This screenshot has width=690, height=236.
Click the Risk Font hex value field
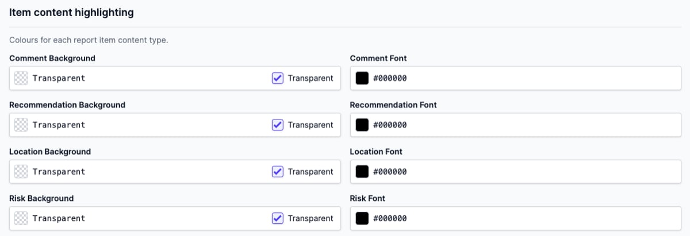516,218
